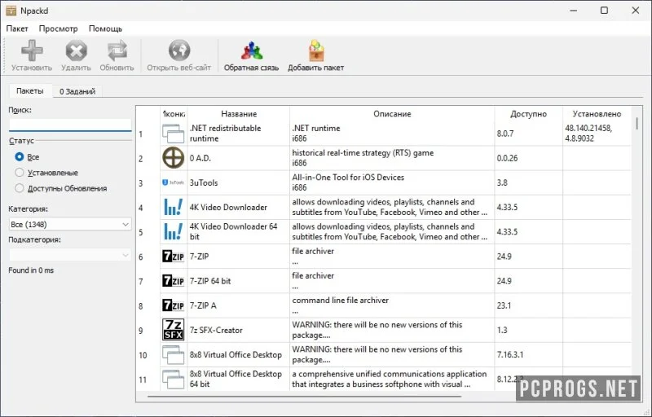Click the 4K Video Downloader 64 bit icon
The width and height of the screenshot is (652, 417).
coord(173,231)
